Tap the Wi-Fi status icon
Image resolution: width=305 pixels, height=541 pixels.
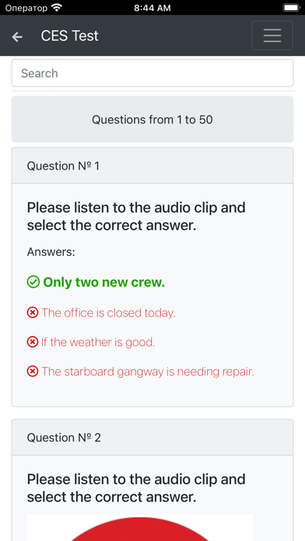(56, 8)
